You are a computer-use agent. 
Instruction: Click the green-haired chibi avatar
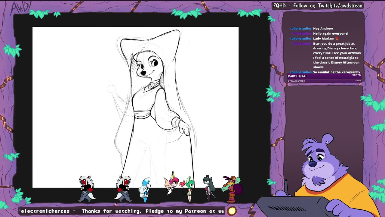189,189
